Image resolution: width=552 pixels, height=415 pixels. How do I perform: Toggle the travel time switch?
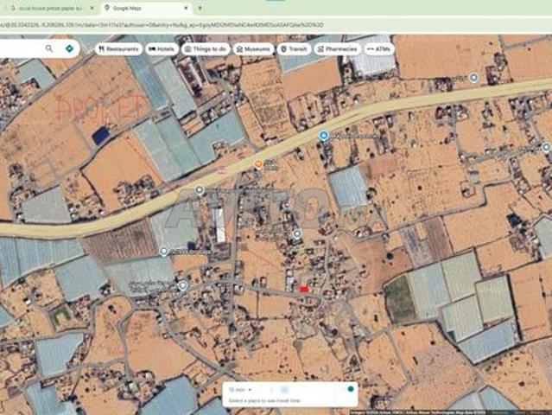click(x=349, y=390)
